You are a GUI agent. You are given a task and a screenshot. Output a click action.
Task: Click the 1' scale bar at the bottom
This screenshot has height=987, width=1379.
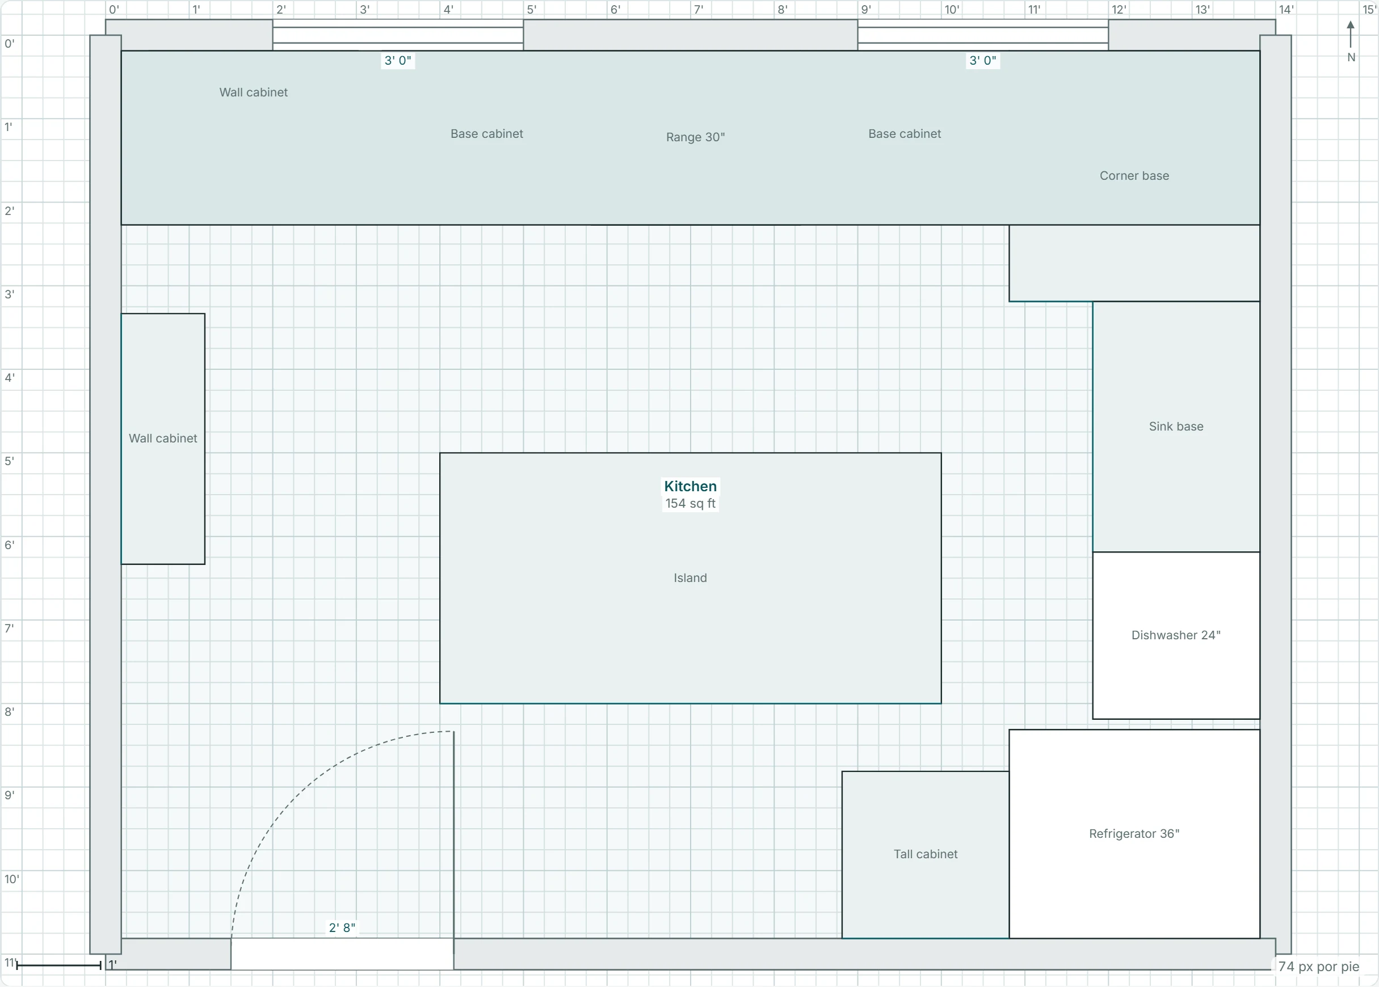pos(59,964)
